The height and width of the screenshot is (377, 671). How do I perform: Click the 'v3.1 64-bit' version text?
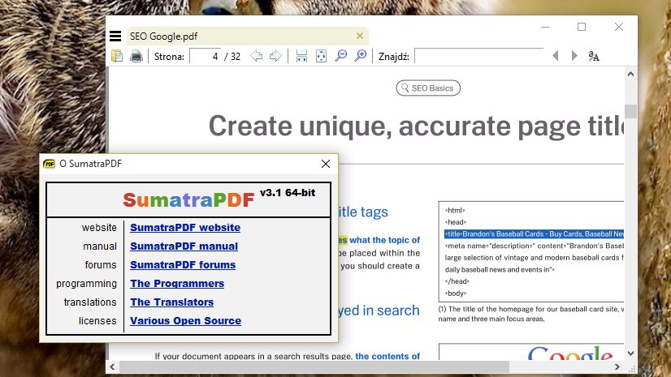288,193
